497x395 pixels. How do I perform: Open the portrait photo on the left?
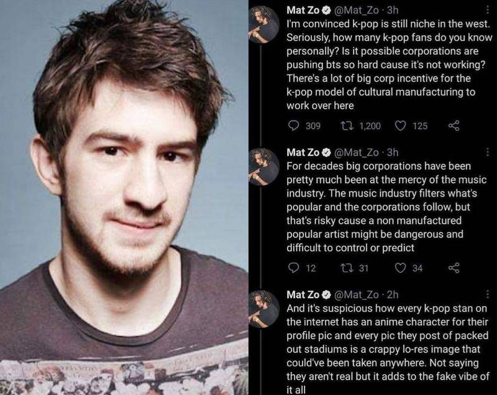(124, 197)
